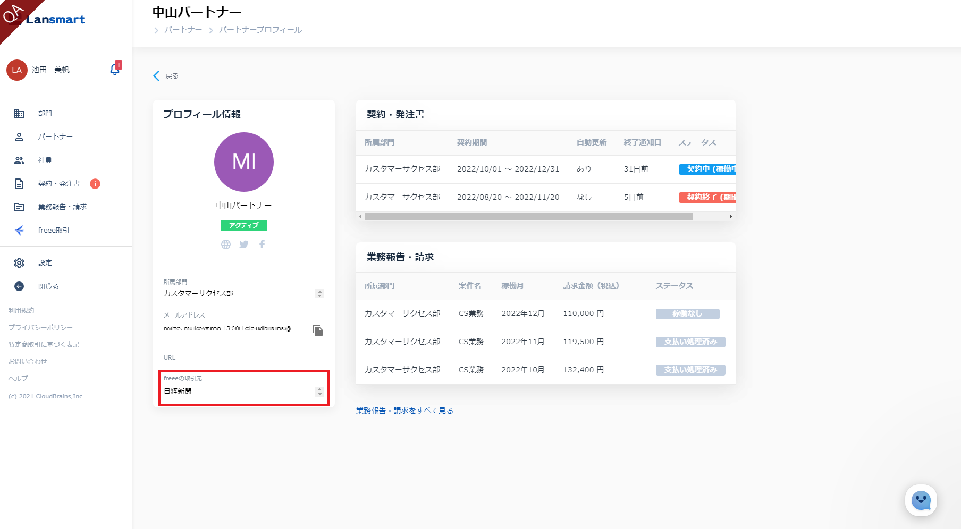Click the 契約終了 status badge
The width and height of the screenshot is (961, 529).
[707, 198]
